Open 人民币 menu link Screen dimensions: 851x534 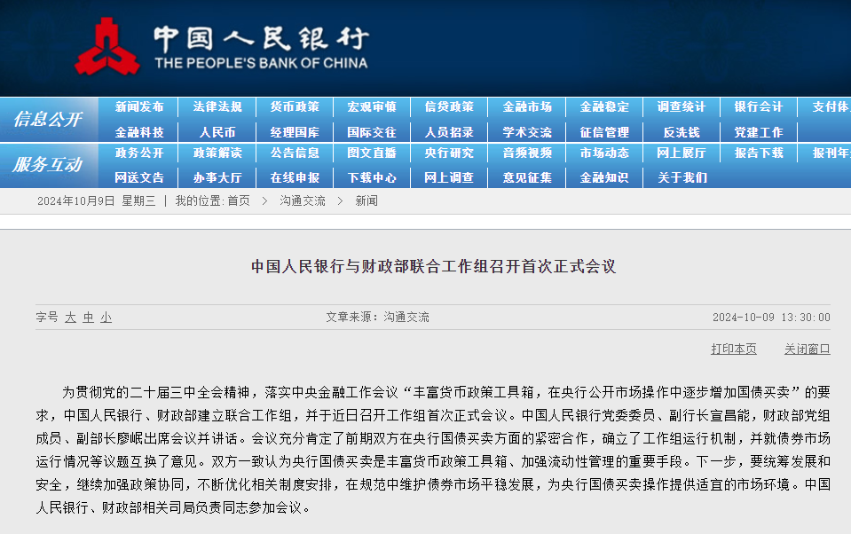tap(217, 132)
